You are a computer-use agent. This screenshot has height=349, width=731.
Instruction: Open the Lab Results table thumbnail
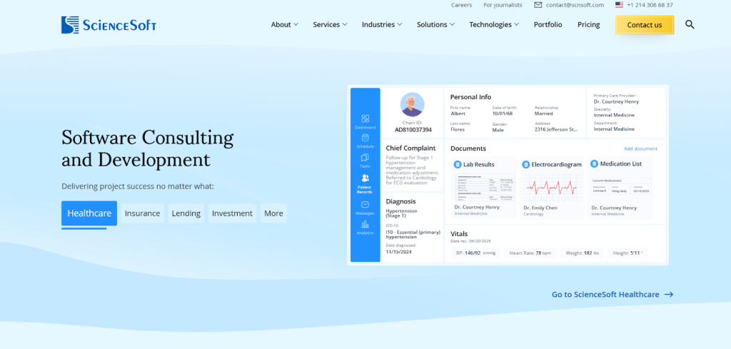pos(485,187)
